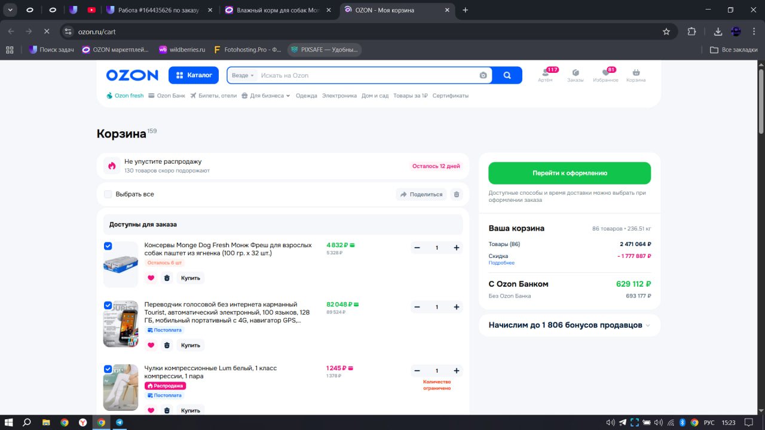Screen dimensions: 765x430
Task: Open the Одежда category link
Action: pyautogui.click(x=307, y=96)
